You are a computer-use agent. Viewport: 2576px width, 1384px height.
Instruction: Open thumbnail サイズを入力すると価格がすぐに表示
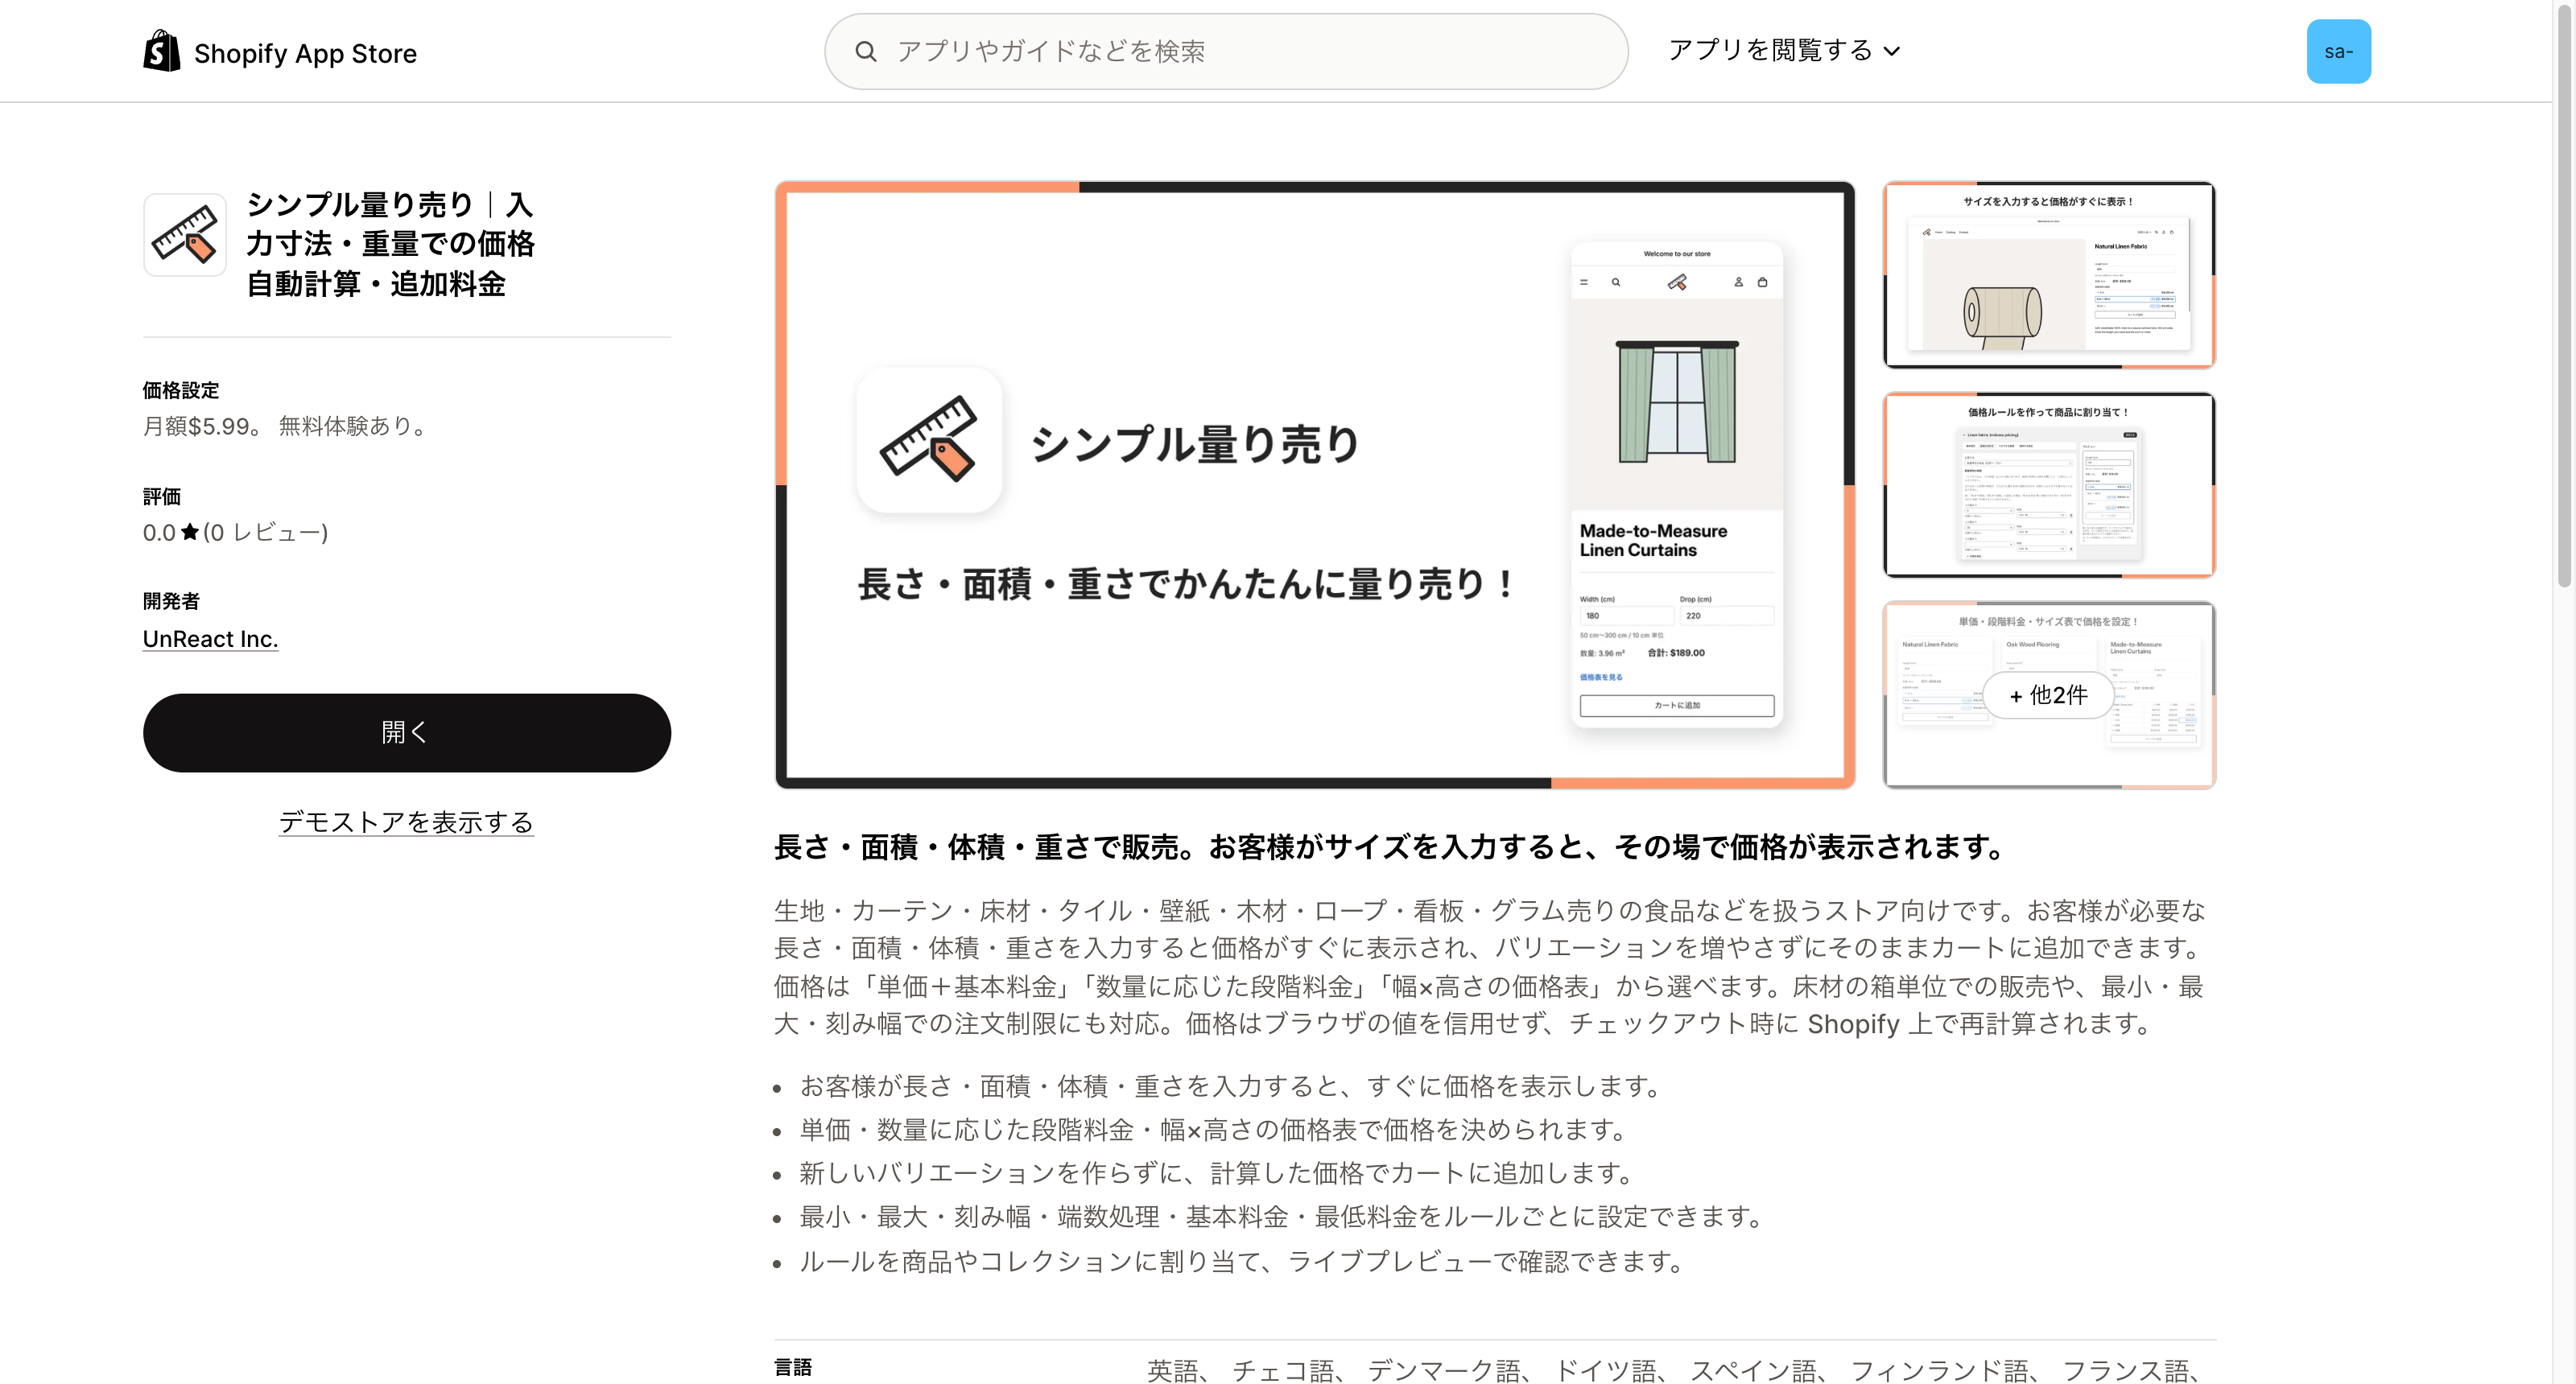click(x=2049, y=275)
